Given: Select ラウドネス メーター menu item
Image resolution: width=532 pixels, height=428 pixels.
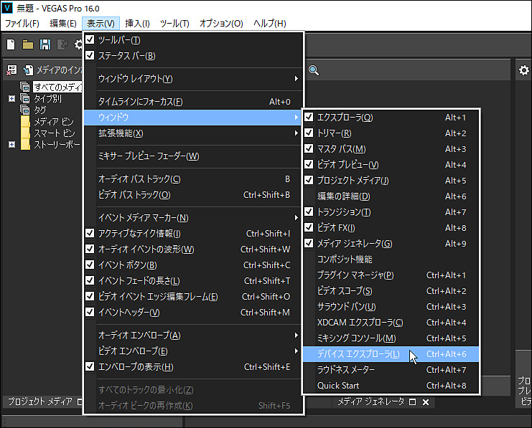Looking at the screenshot, I should (x=391, y=370).
